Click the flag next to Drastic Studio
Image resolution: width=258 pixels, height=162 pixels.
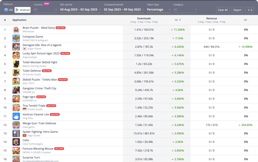tap(24, 109)
